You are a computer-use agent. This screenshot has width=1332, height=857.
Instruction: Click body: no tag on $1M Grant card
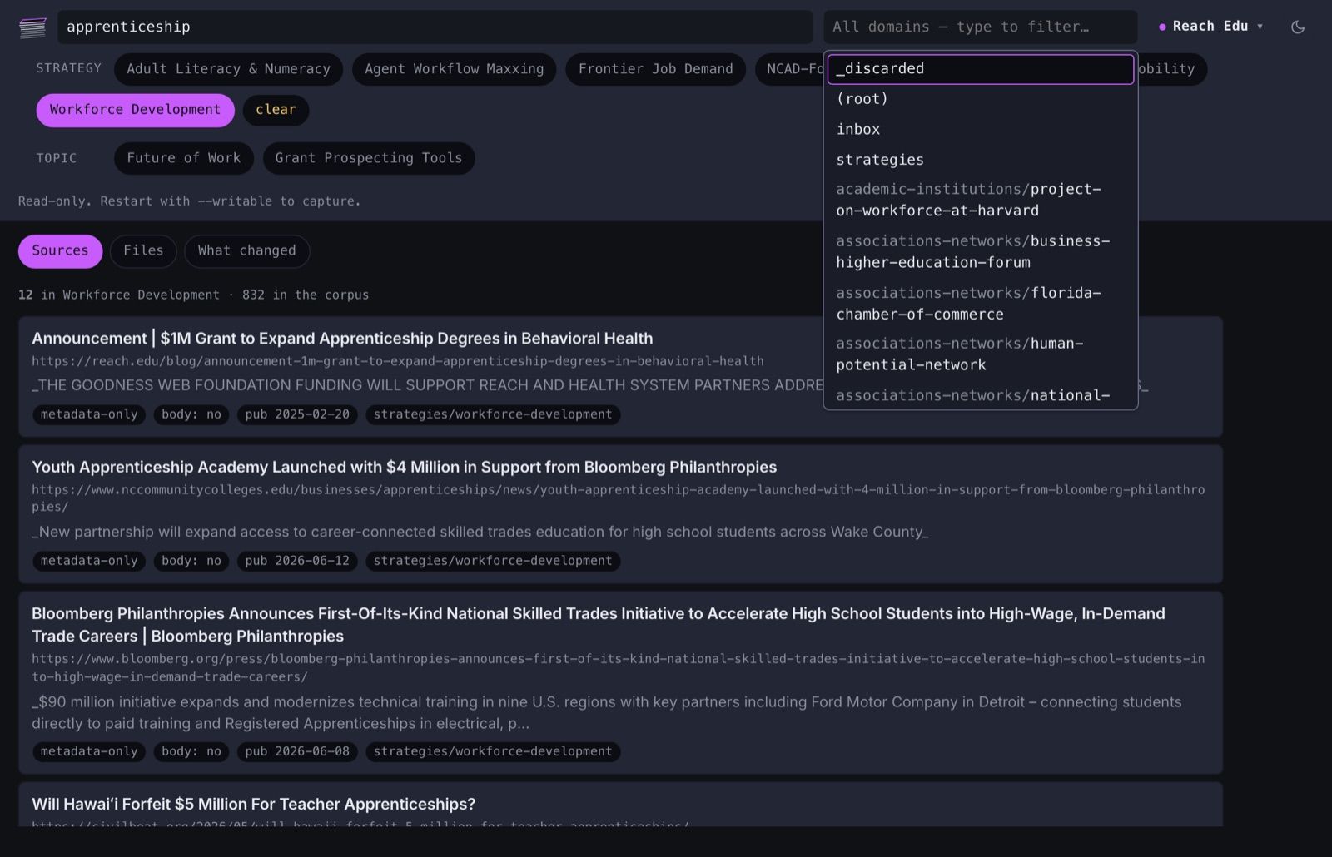point(191,414)
